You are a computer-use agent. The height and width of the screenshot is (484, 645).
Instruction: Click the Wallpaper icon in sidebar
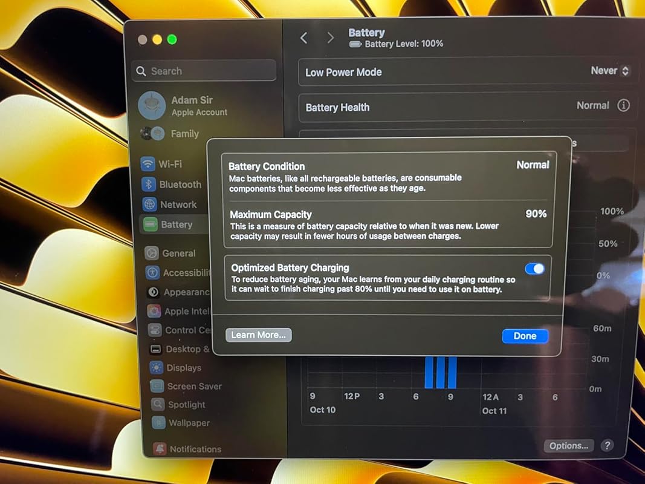click(158, 423)
